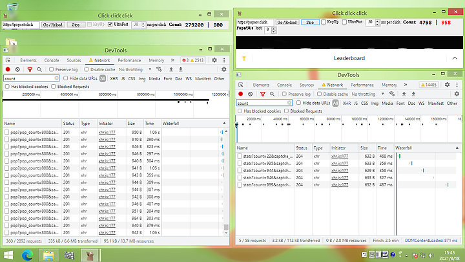
Task: Open search in left DevTools network panel
Action: pos(39,69)
